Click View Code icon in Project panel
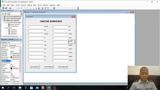This screenshot has height=90, width=160. pos(3,14)
